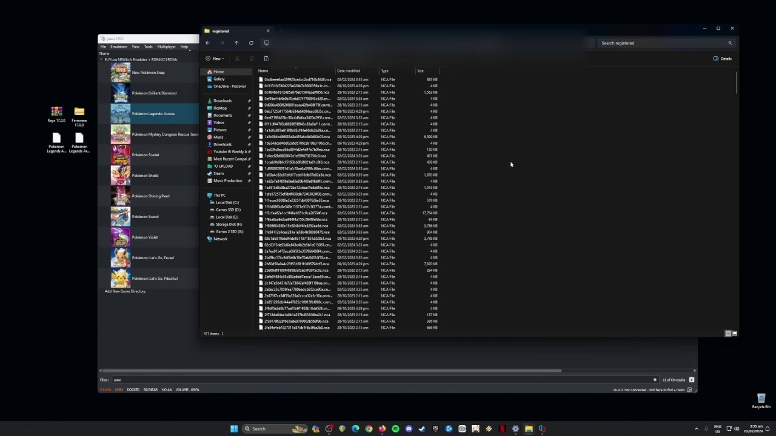
Task: Close the yuzu filter bar
Action: click(692, 380)
